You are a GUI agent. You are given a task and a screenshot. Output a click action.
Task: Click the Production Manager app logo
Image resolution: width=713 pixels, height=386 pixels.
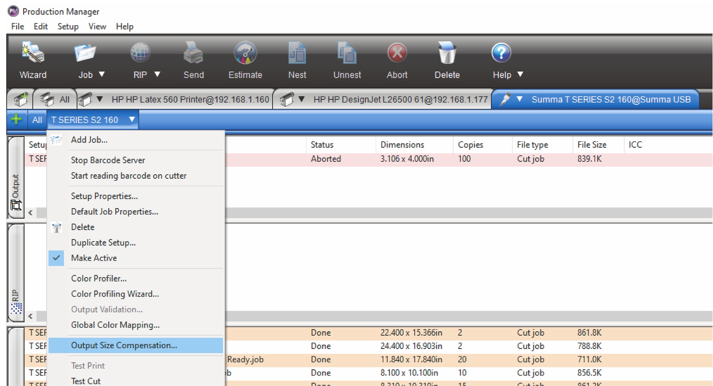coord(13,11)
